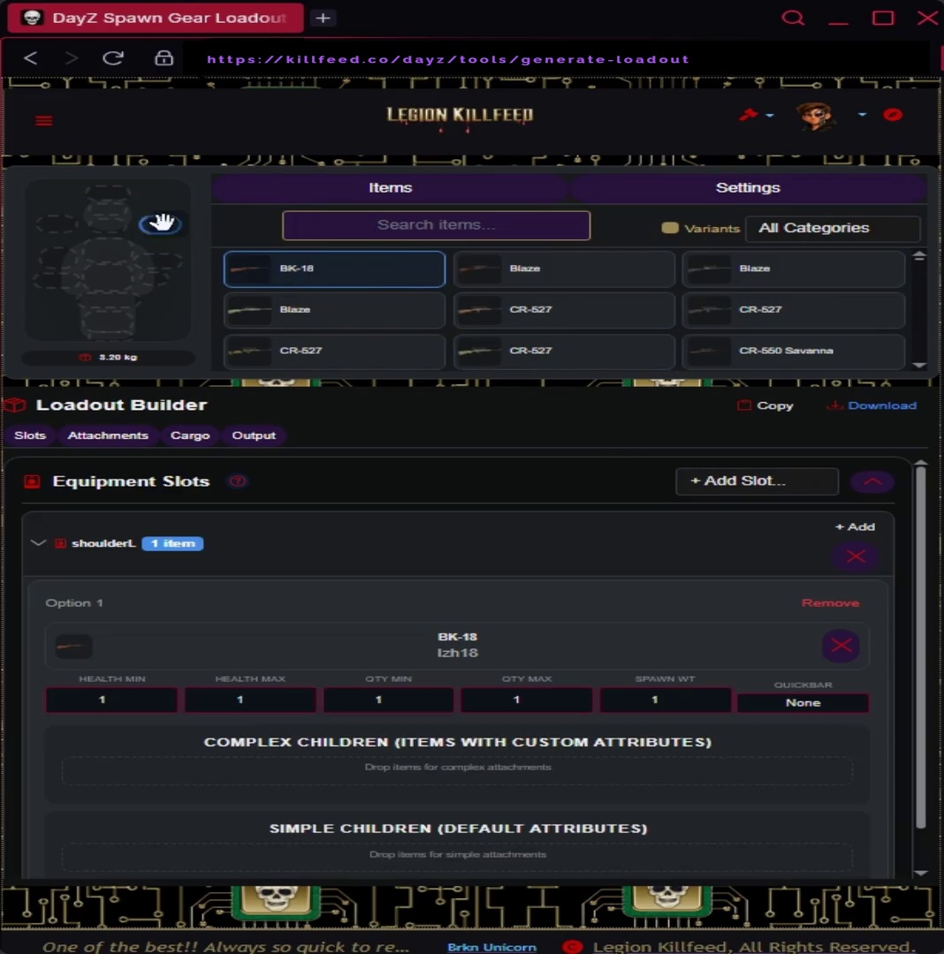Click the BK-18 thumbnail in Option 1

click(72, 646)
